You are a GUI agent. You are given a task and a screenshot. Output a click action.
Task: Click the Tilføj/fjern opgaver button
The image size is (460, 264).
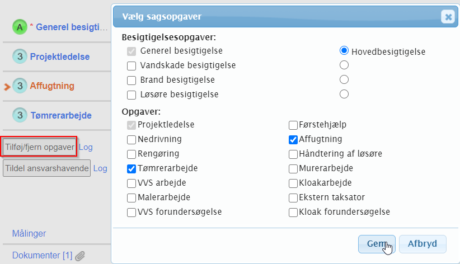point(40,147)
